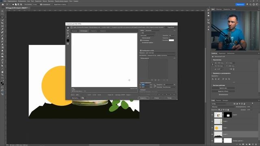Screen dimensions: 260x146
Task: Click the black eyedropper color swatch in dialog
Action: [x=68, y=41]
